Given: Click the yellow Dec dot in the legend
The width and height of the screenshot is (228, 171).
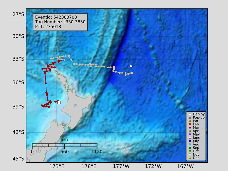Looking at the screenshot, I should pyautogui.click(x=190, y=158).
